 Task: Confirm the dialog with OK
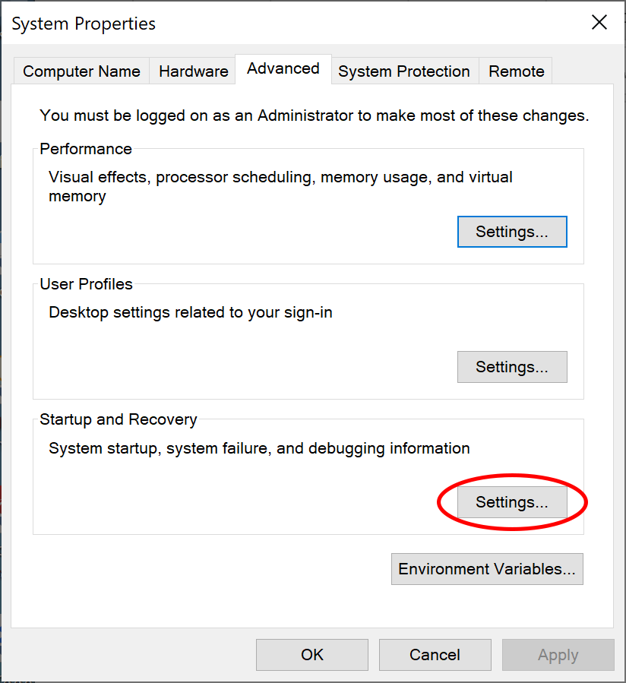click(311, 655)
